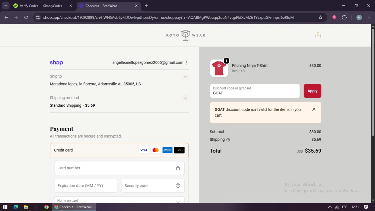
Task: Focus the Card number field
Action: click(x=119, y=168)
